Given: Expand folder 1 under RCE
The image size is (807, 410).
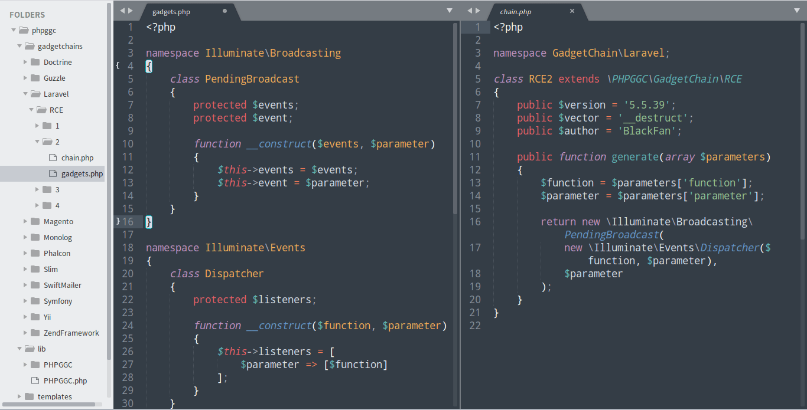Looking at the screenshot, I should [37, 126].
